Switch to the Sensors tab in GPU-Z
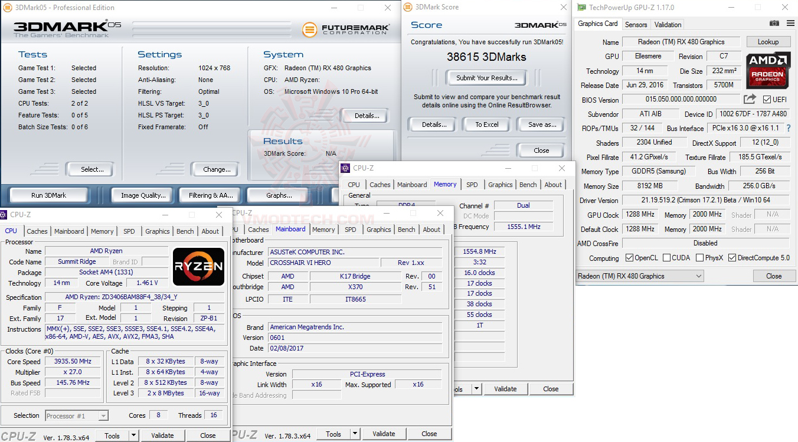 pos(636,24)
